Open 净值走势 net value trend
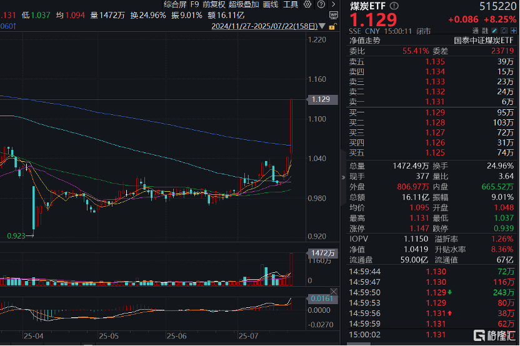The width and height of the screenshot is (520, 346). 365,41
